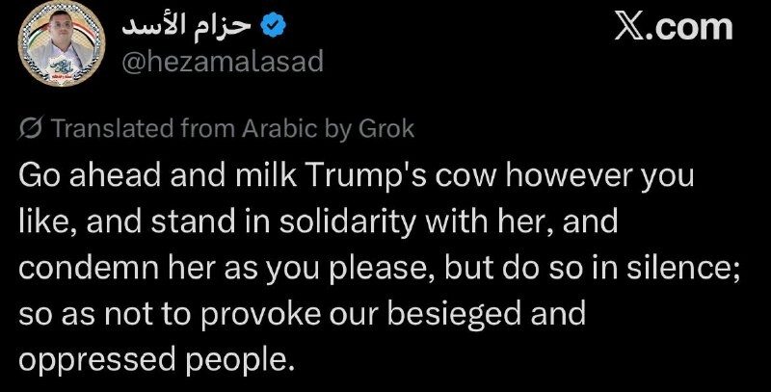Click the word provoke in the tweet

point(261,315)
